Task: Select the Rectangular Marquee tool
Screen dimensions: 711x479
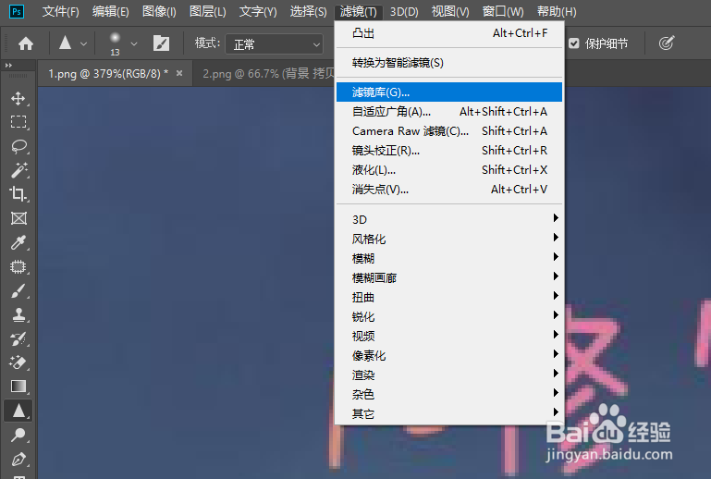Action: pos(18,122)
